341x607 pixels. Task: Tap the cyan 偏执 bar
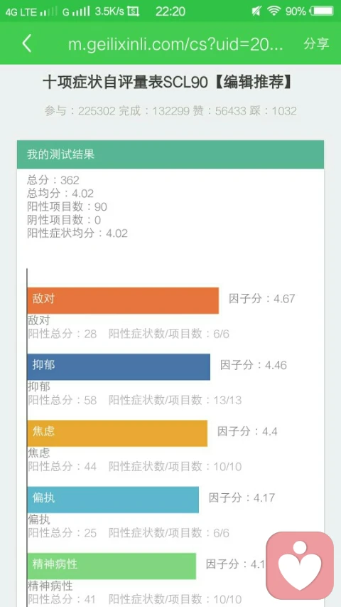pyautogui.click(x=113, y=500)
